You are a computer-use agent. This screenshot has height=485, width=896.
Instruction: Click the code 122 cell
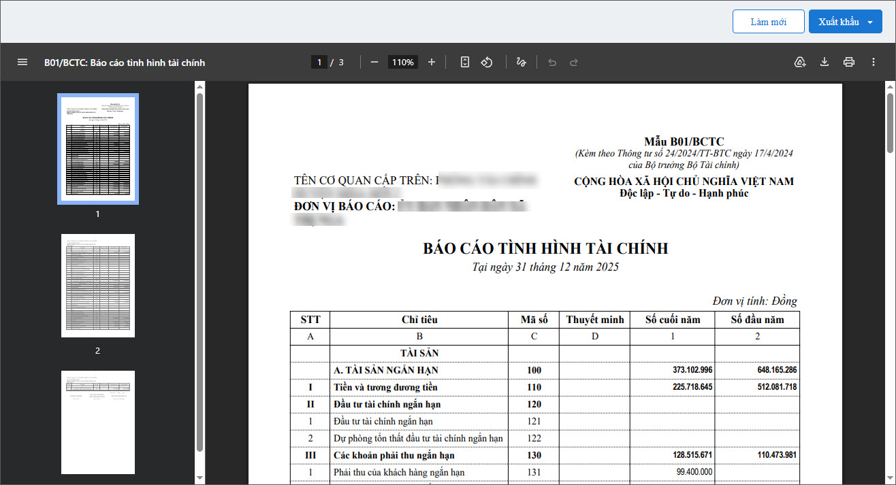[x=534, y=438]
